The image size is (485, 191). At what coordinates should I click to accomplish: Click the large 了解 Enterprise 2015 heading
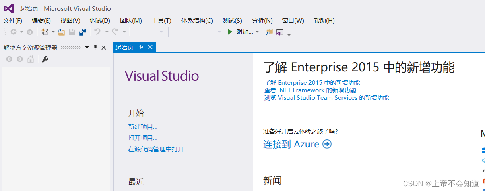[359, 67]
